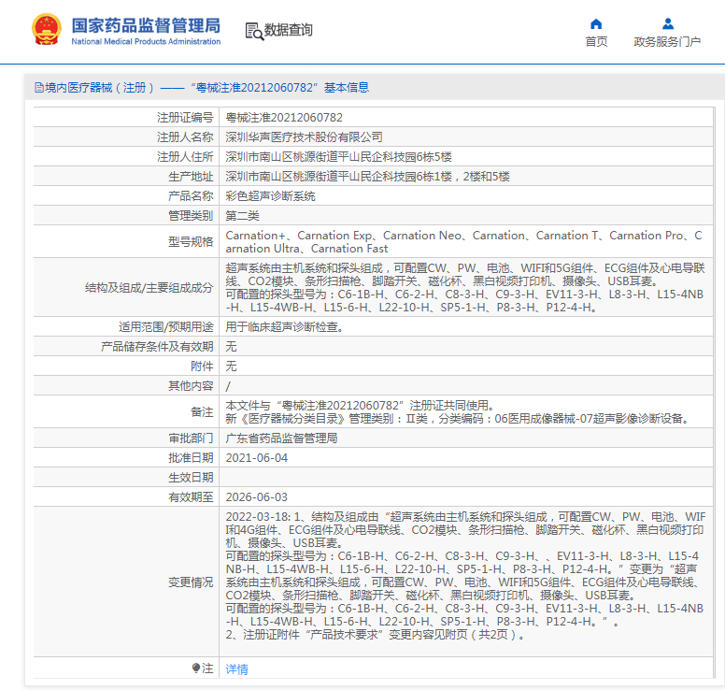The width and height of the screenshot is (725, 690).
Task: Click 第二类 management class value
Action: pyautogui.click(x=242, y=216)
